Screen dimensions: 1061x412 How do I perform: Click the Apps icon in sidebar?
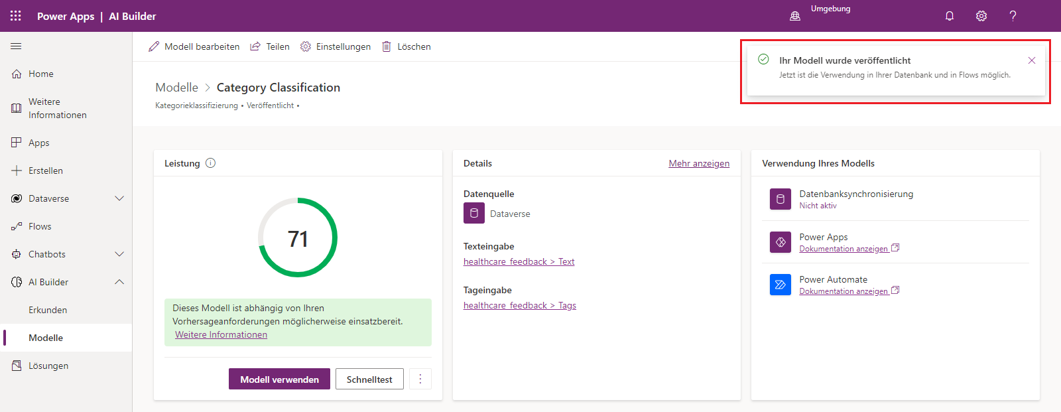tap(17, 143)
